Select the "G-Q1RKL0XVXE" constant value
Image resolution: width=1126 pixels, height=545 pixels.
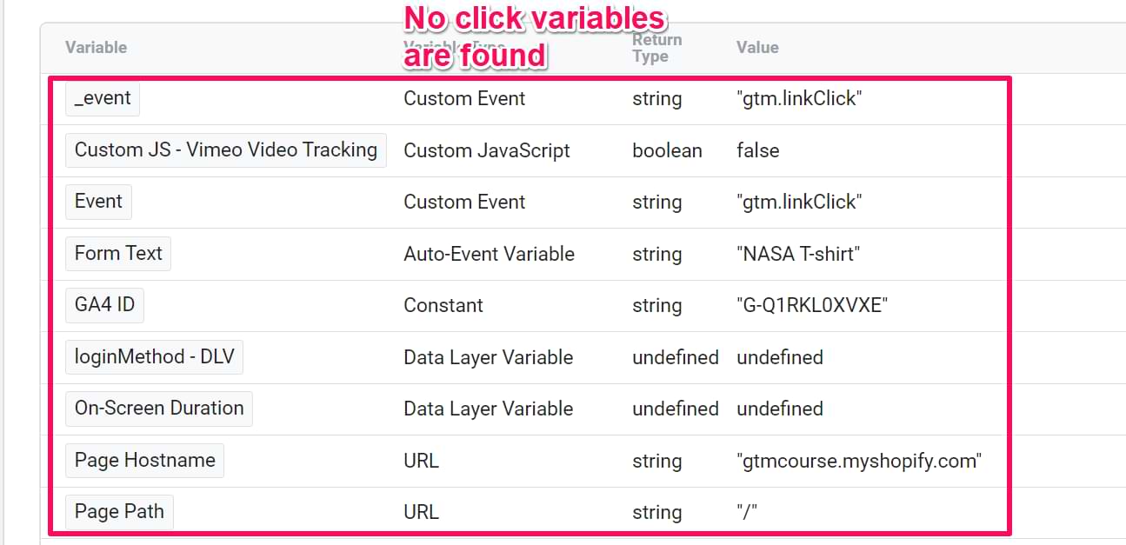click(x=811, y=305)
